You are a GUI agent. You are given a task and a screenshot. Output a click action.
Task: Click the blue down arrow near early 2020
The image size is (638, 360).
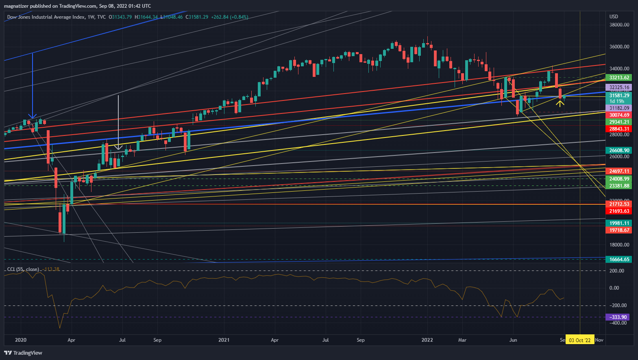click(x=33, y=116)
